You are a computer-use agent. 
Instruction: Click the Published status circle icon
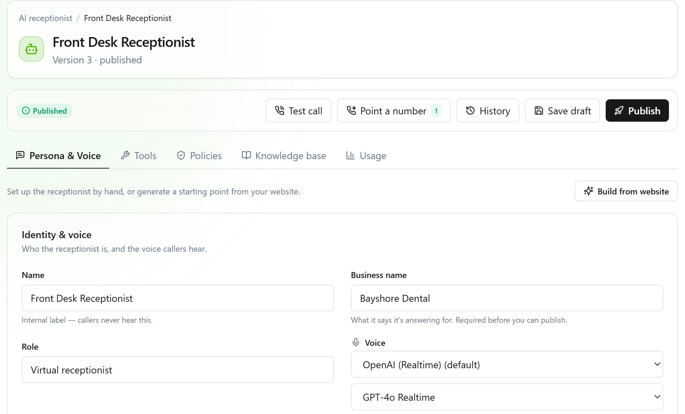(26, 110)
